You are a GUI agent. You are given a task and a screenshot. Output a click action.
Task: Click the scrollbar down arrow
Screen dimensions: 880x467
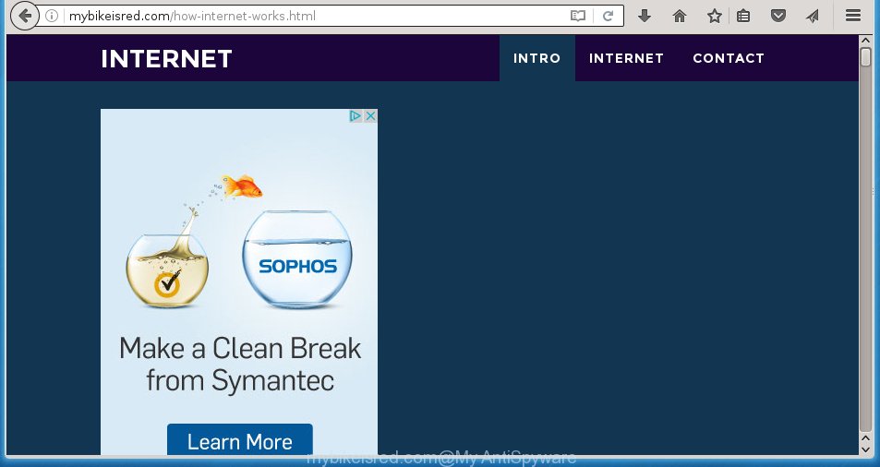click(866, 449)
